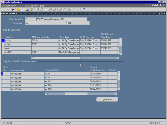Screen dimensions: 167x125
Task: Select the CTOL ship-to row
Action: 18,41
